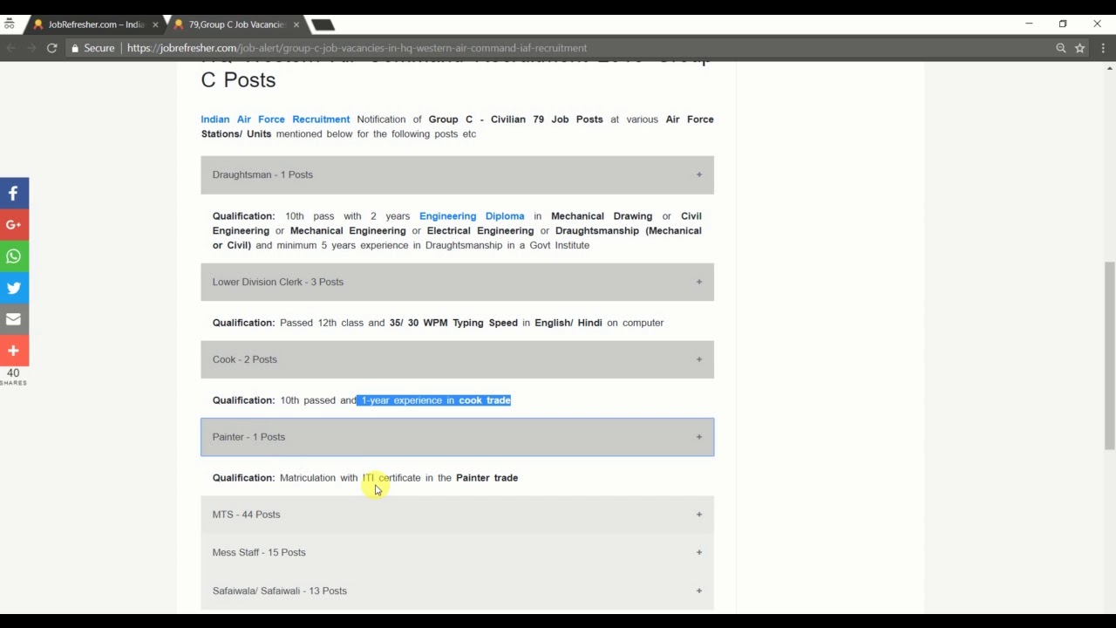Image resolution: width=1116 pixels, height=628 pixels.
Task: Share page on Facebook sidebar icon
Action: 14,193
